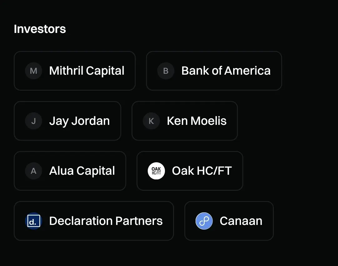This screenshot has width=338, height=266.
Task: Click the 'Canaan' name text
Action: coord(241,221)
